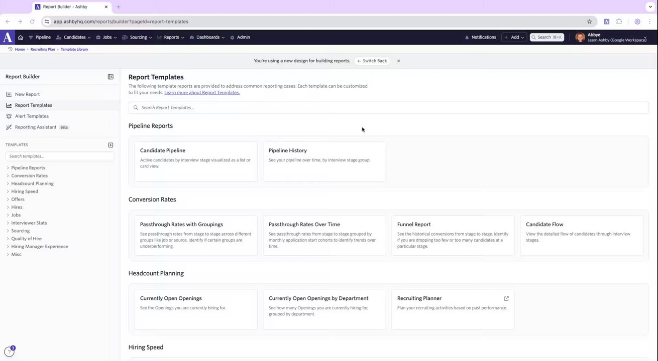Click the add template plus icon

tap(111, 145)
